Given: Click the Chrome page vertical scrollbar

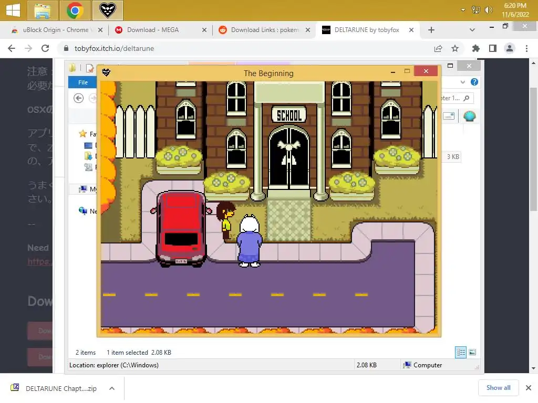Looking at the screenshot, I should point(533,150).
